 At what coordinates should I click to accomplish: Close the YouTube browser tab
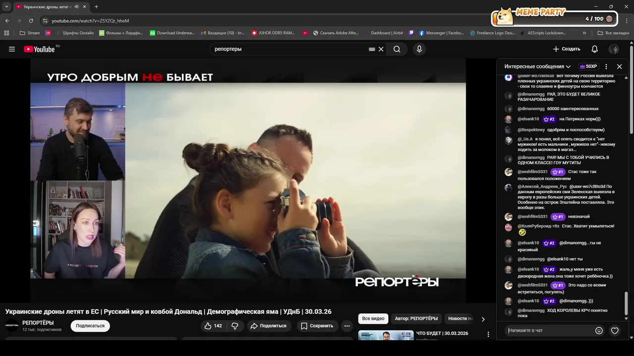[x=84, y=6]
